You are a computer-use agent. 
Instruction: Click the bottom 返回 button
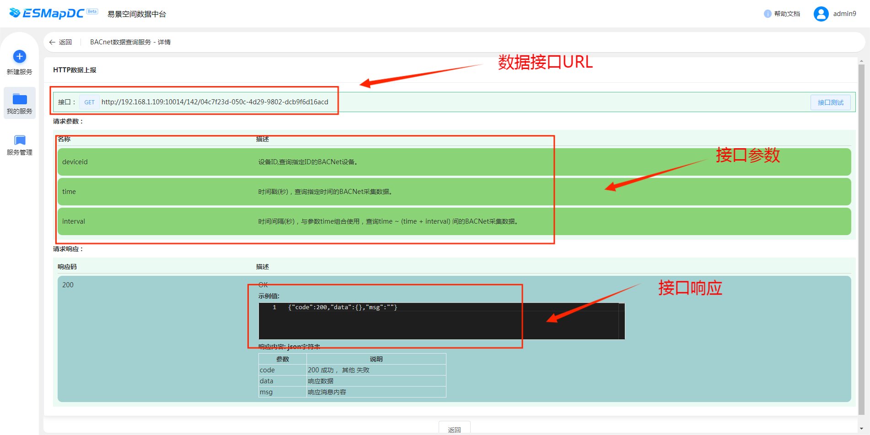[x=454, y=428]
